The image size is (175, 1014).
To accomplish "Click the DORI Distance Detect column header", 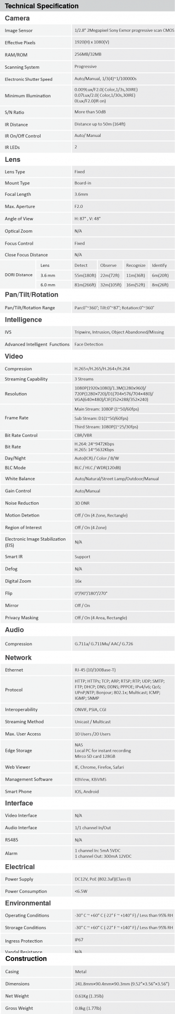I will tap(81, 265).
